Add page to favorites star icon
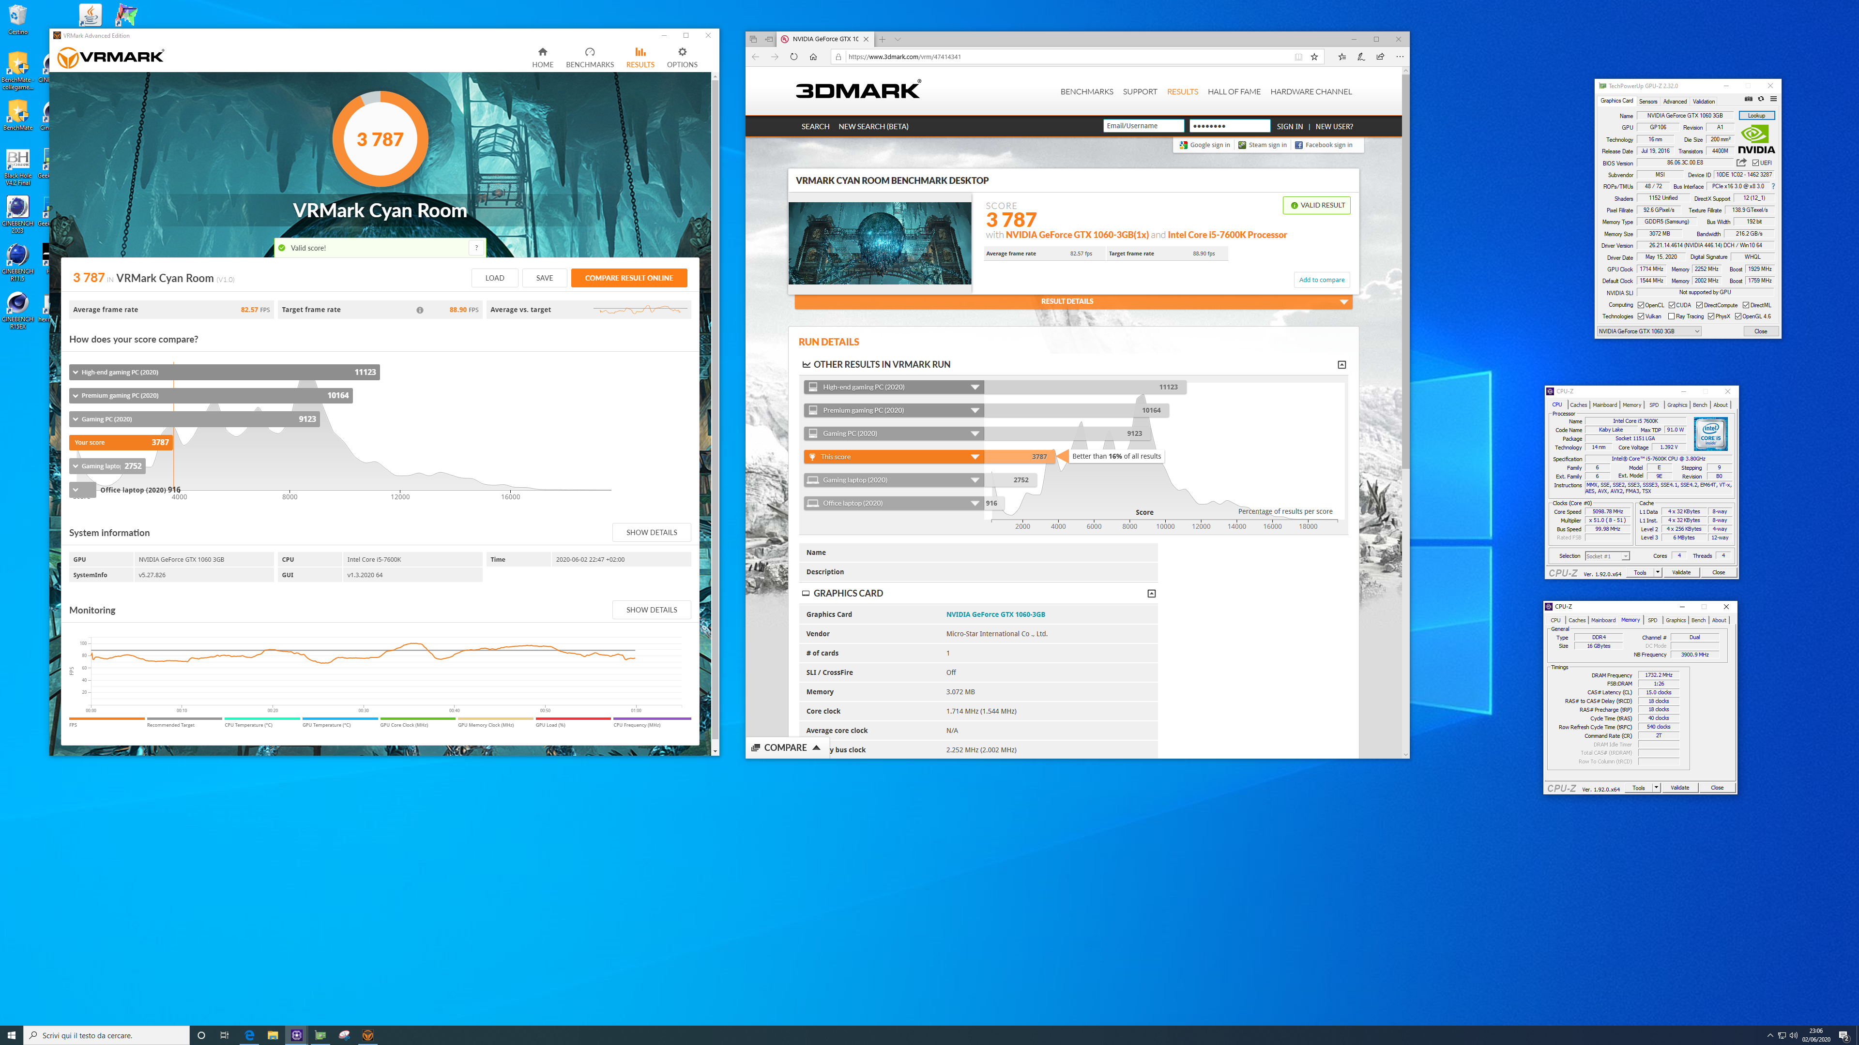 [x=1314, y=57]
